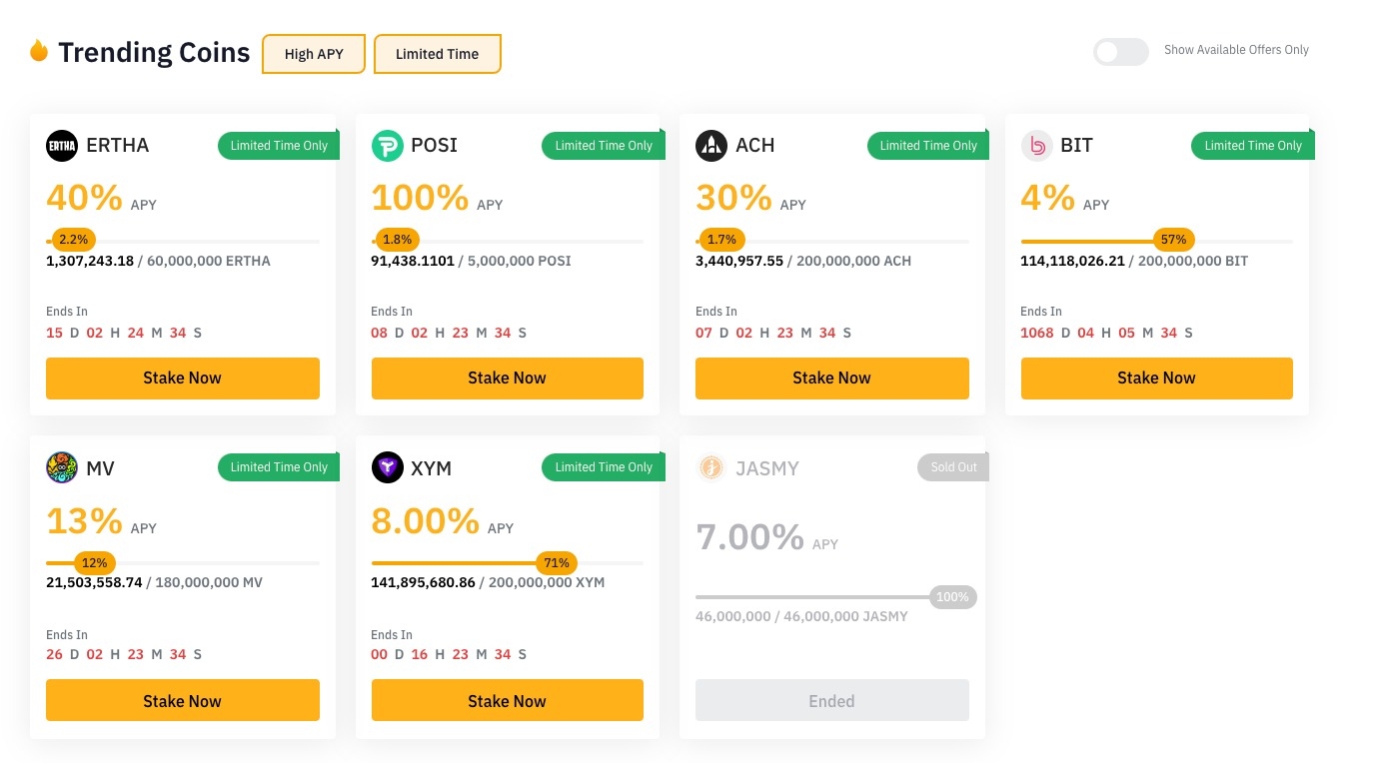Stake Now on the ERTHA card
The width and height of the screenshot is (1379, 763).
pyautogui.click(x=183, y=379)
